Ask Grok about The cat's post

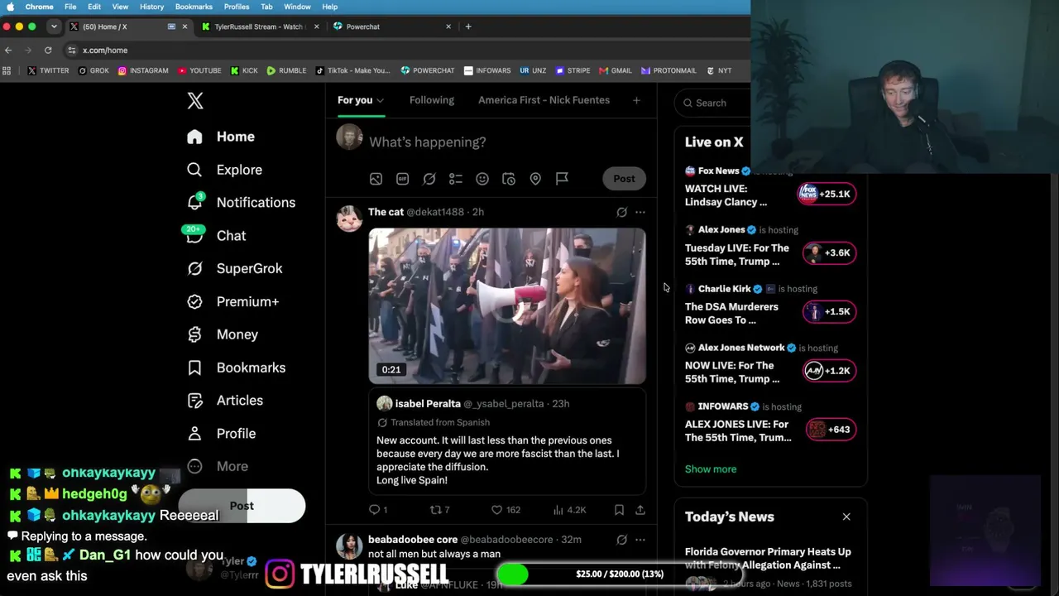(x=621, y=212)
